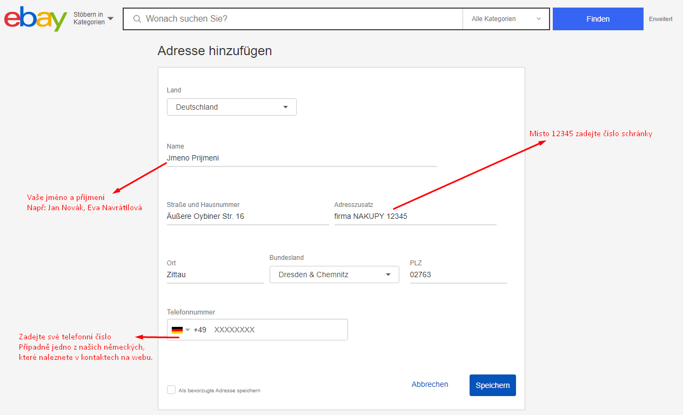Click the Ort field containing Zittau
The height and width of the screenshot is (415, 683).
(216, 275)
